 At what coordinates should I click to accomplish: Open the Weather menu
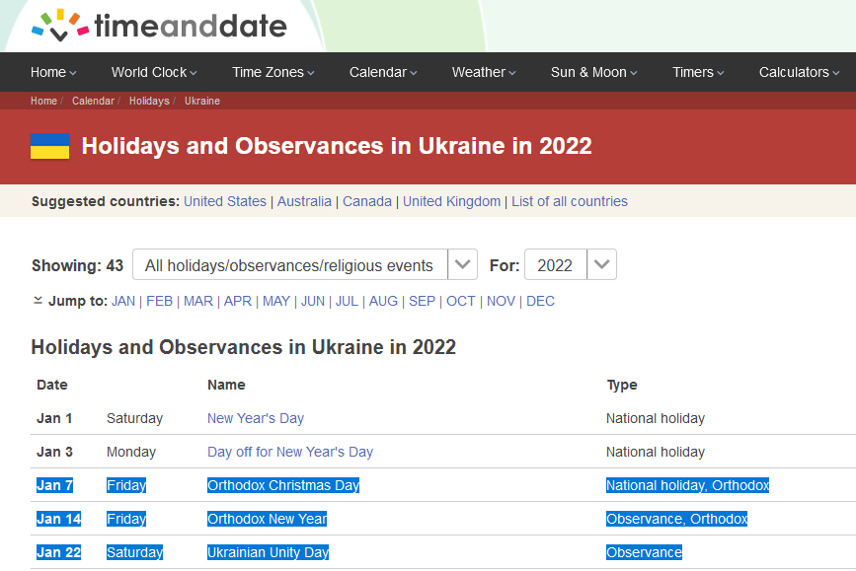(x=484, y=72)
